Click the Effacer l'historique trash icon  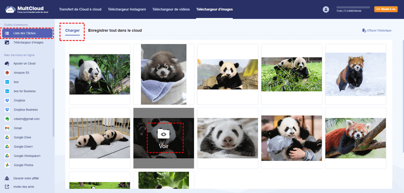(364, 31)
